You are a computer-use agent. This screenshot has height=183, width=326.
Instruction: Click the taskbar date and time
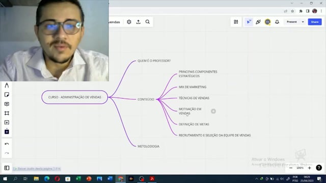[307, 178]
